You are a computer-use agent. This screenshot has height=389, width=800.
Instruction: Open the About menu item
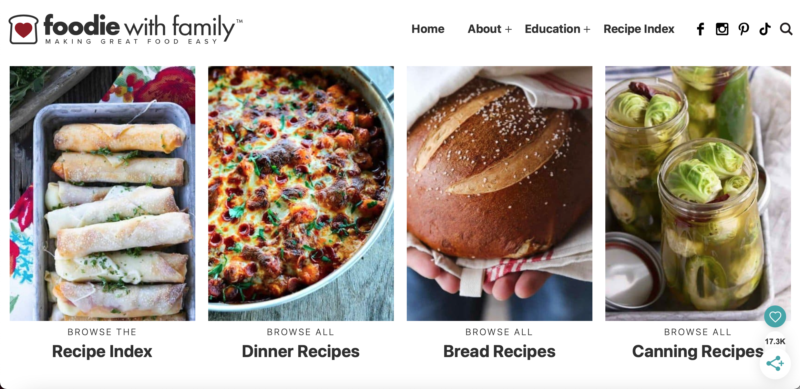[484, 29]
